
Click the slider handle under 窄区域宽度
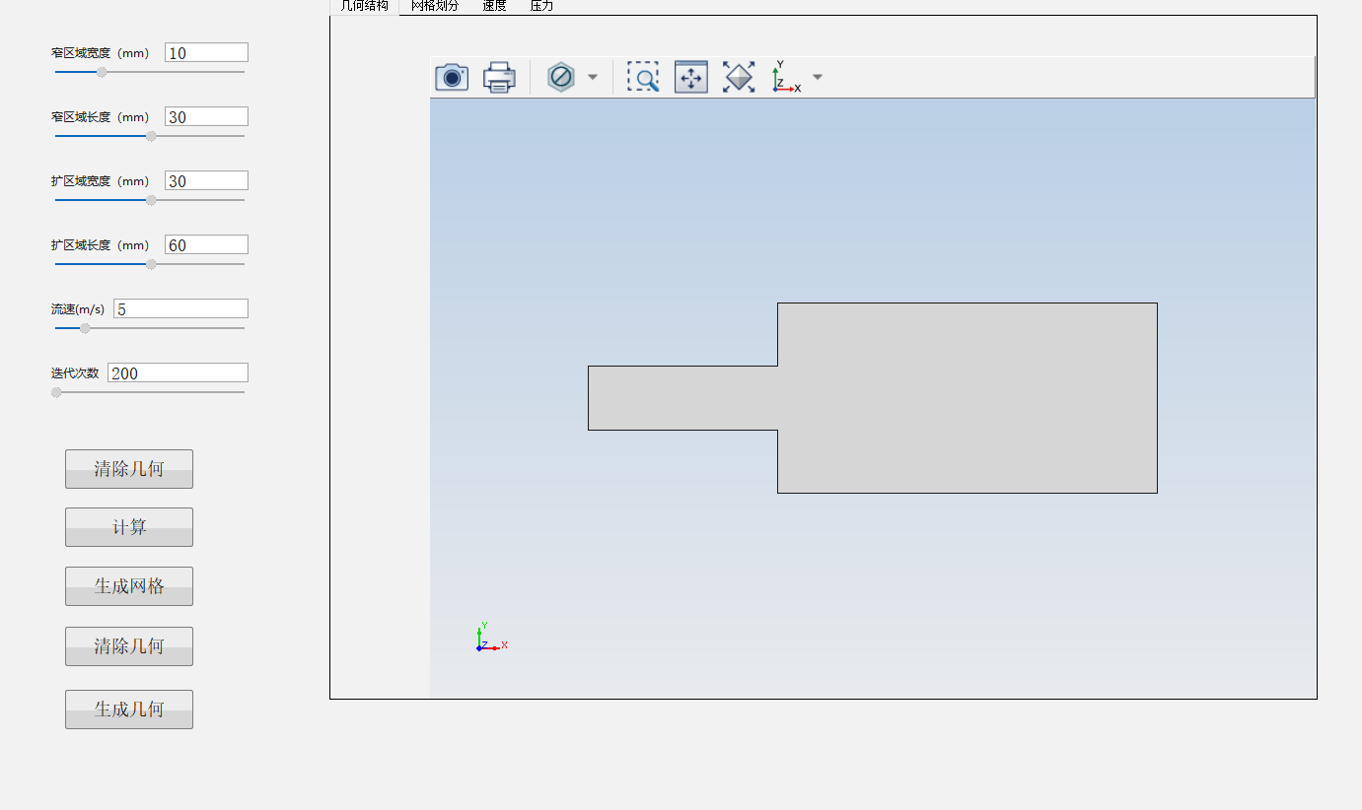point(102,72)
